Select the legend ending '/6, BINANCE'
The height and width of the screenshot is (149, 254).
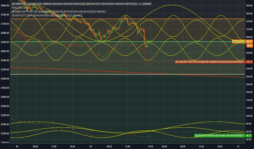(x=59, y=12)
